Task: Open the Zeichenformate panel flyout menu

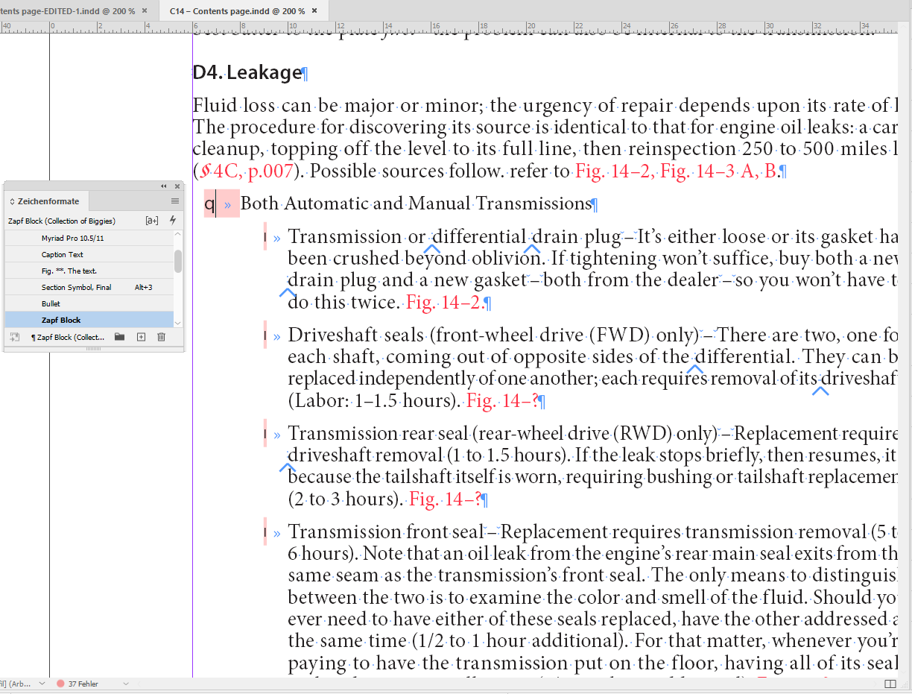Action: pos(174,201)
